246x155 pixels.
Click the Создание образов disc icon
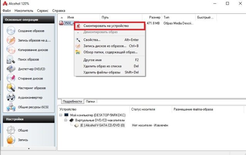[11, 31]
